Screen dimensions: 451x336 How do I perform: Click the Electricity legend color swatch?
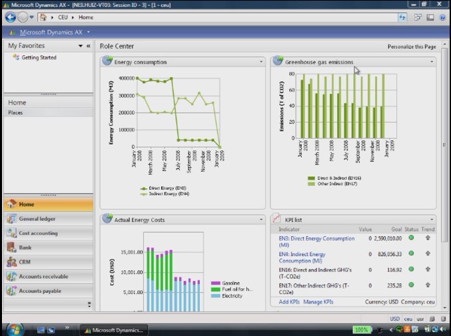pos(215,296)
